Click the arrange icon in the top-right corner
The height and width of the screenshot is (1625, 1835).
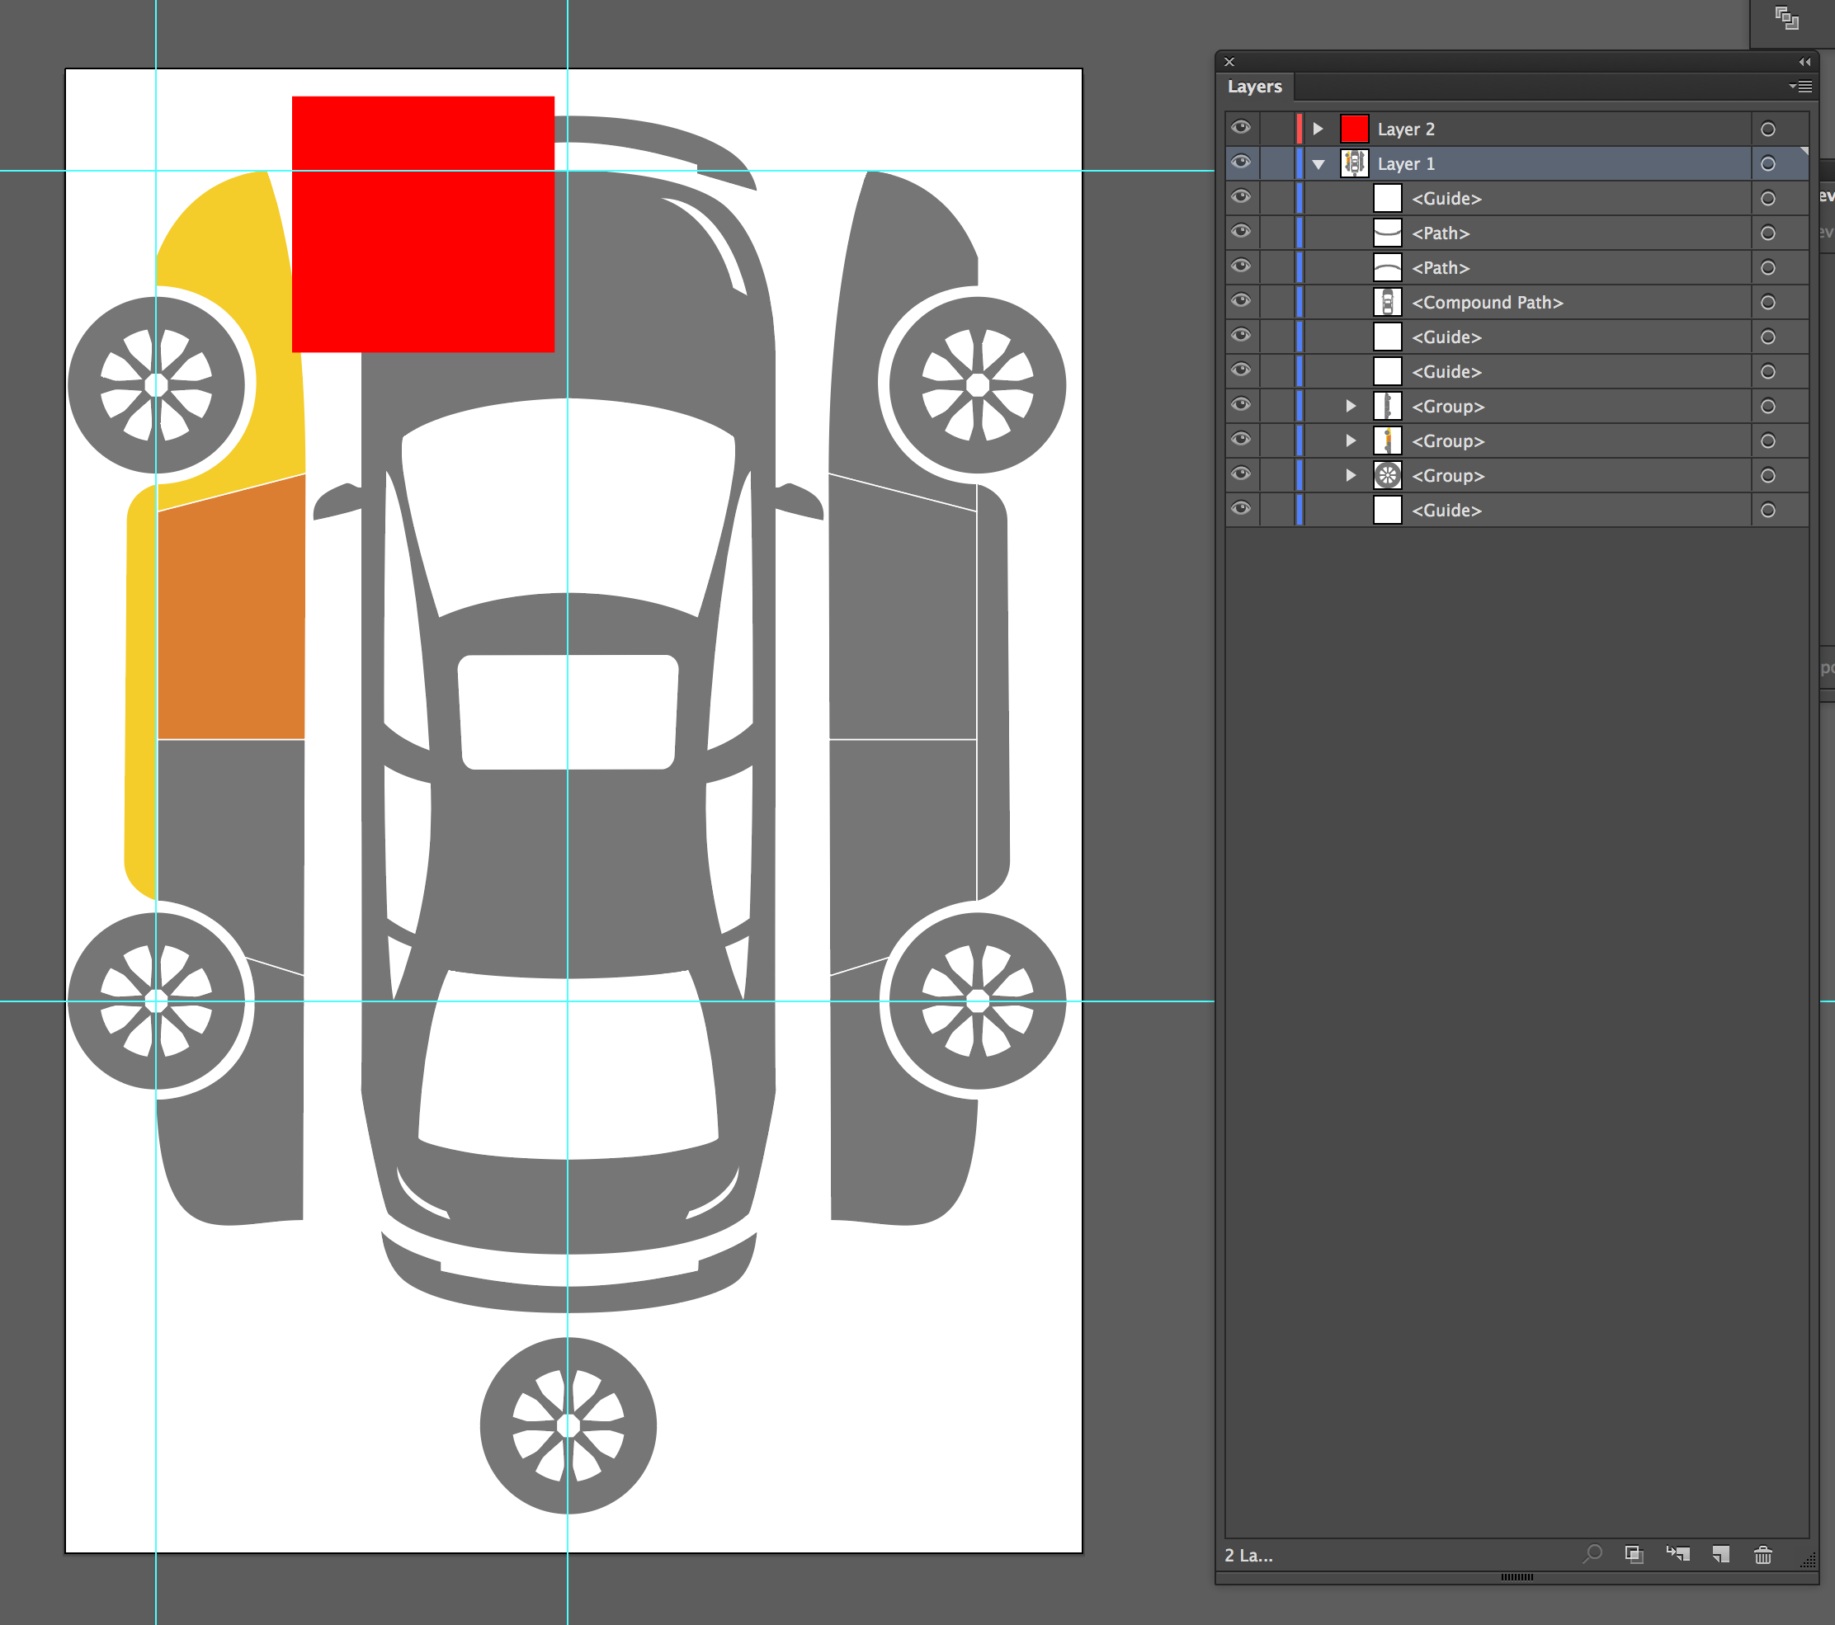(x=1786, y=17)
